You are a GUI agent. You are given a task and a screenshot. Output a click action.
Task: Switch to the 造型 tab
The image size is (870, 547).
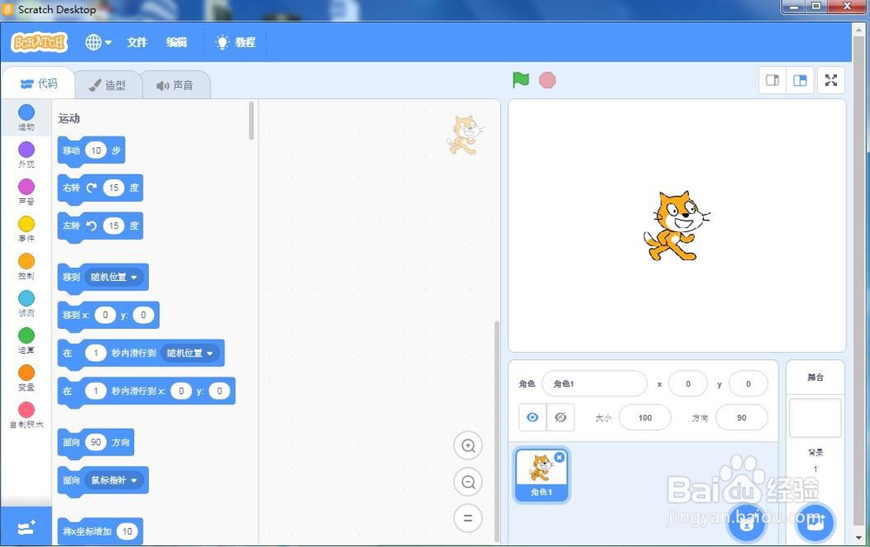click(x=108, y=85)
